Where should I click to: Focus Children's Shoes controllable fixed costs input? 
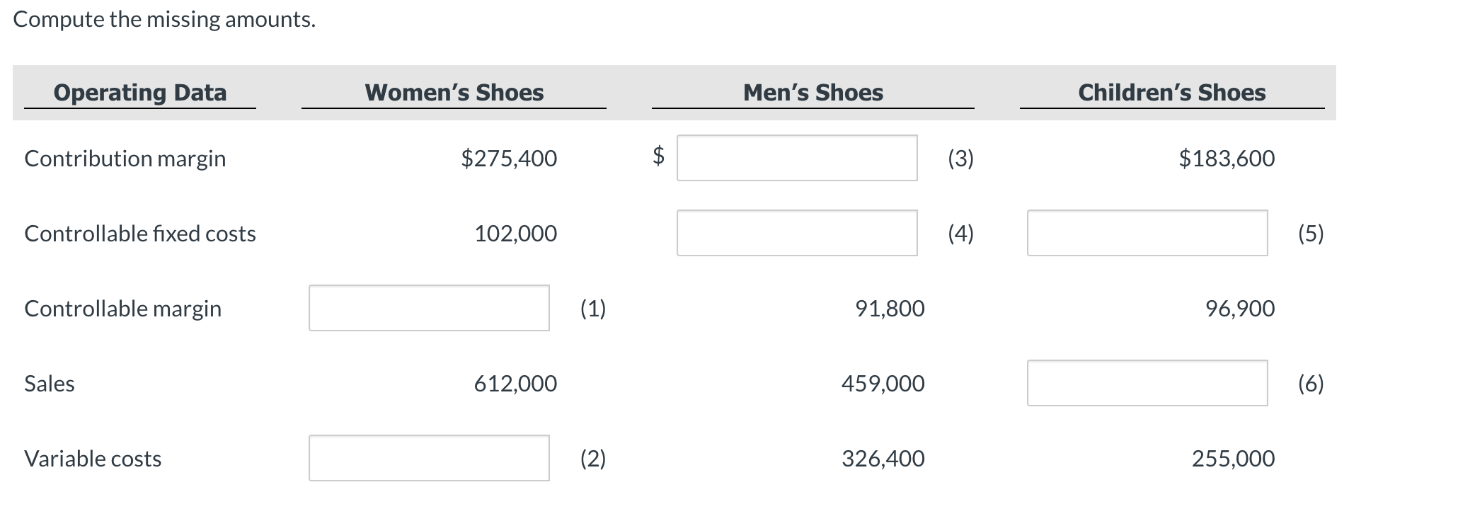[1147, 233]
